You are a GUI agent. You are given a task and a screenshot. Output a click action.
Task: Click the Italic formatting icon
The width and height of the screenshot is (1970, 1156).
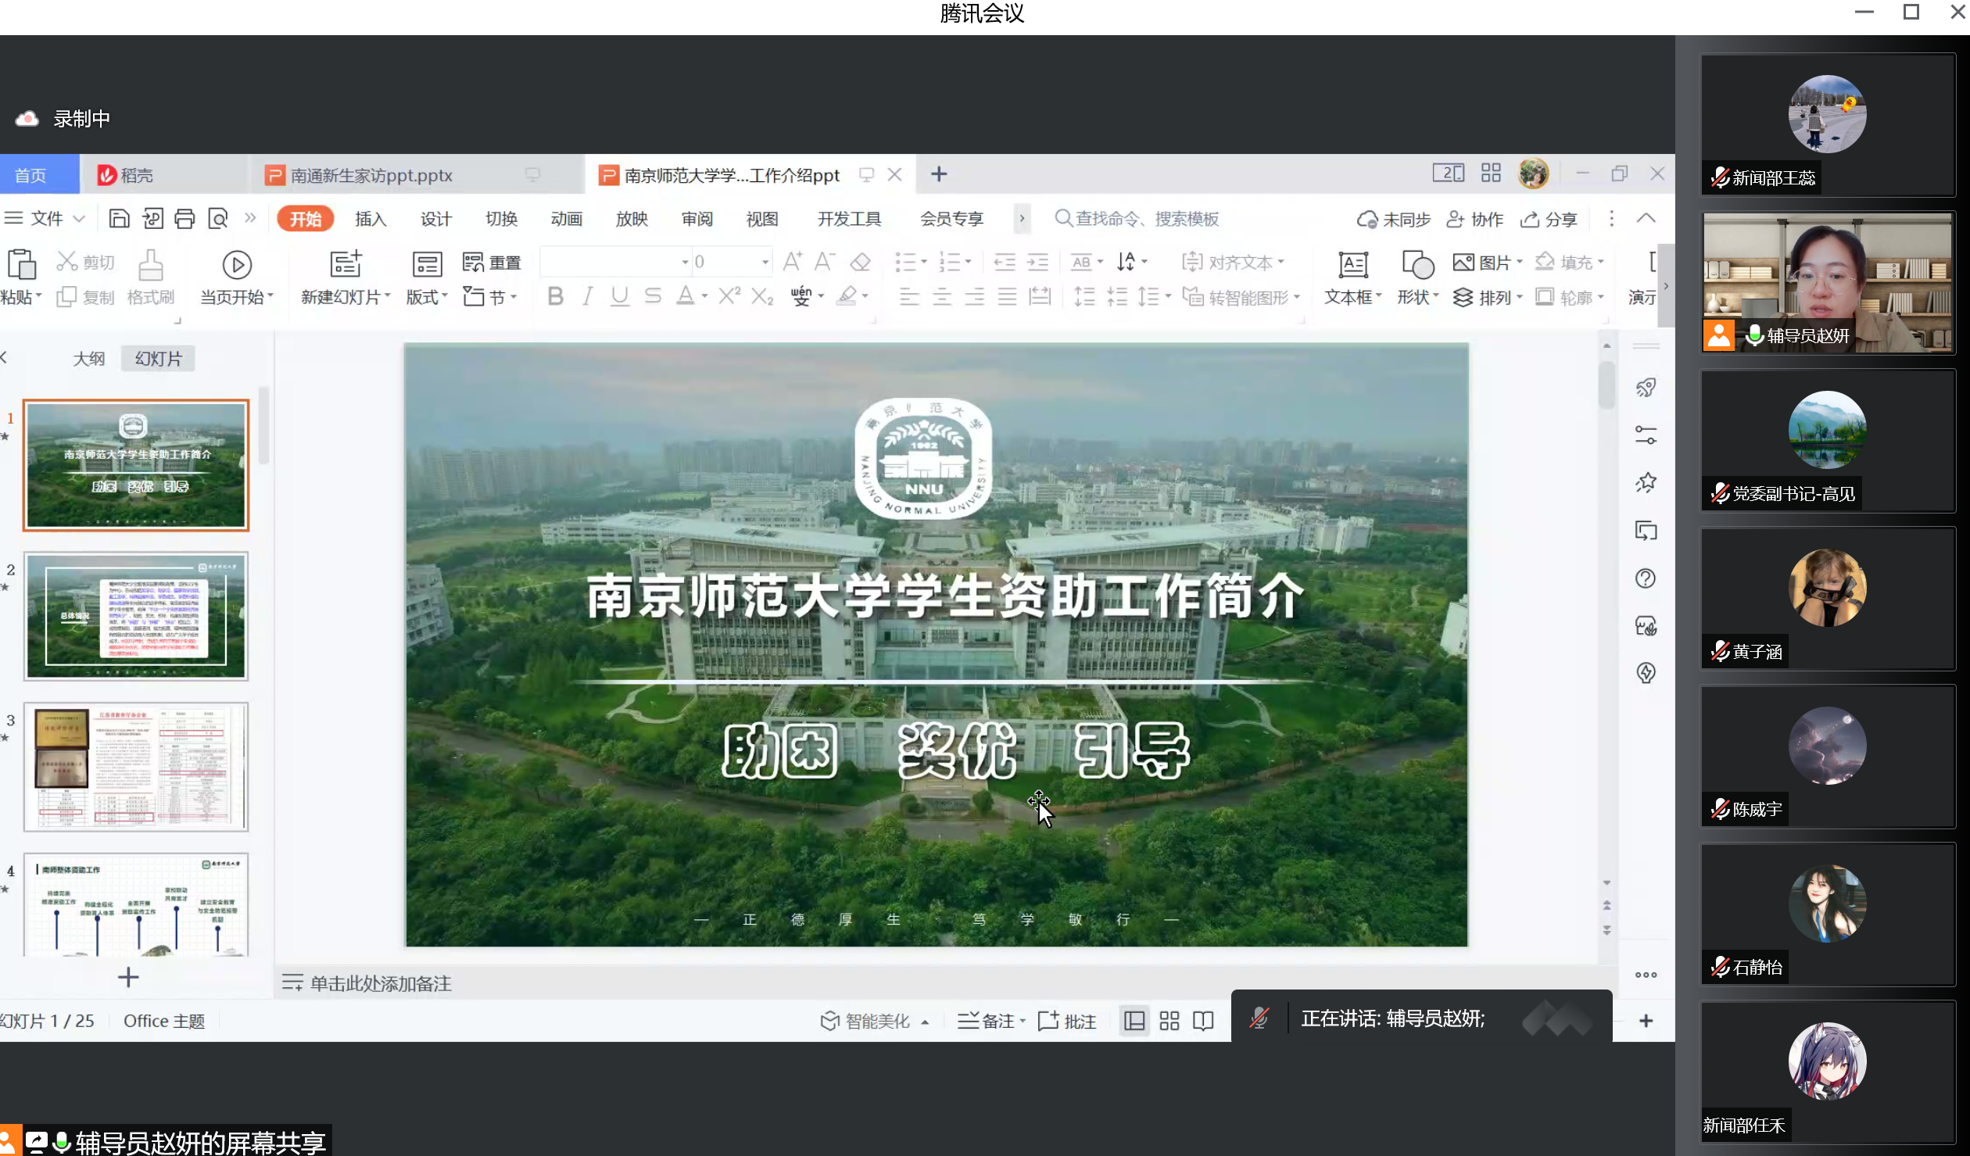click(587, 296)
